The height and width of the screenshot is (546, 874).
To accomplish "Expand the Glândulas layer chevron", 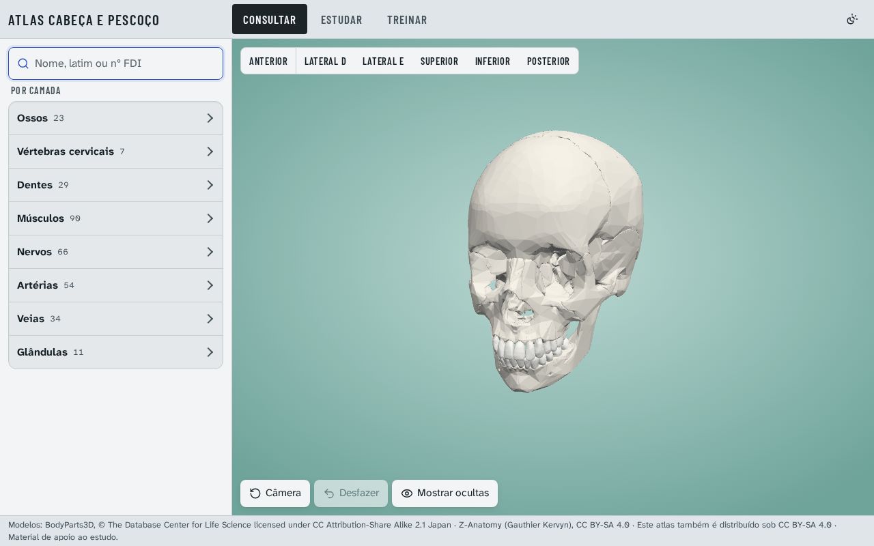I will 210,352.
